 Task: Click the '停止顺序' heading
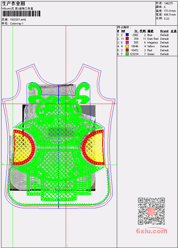pos(124,27)
